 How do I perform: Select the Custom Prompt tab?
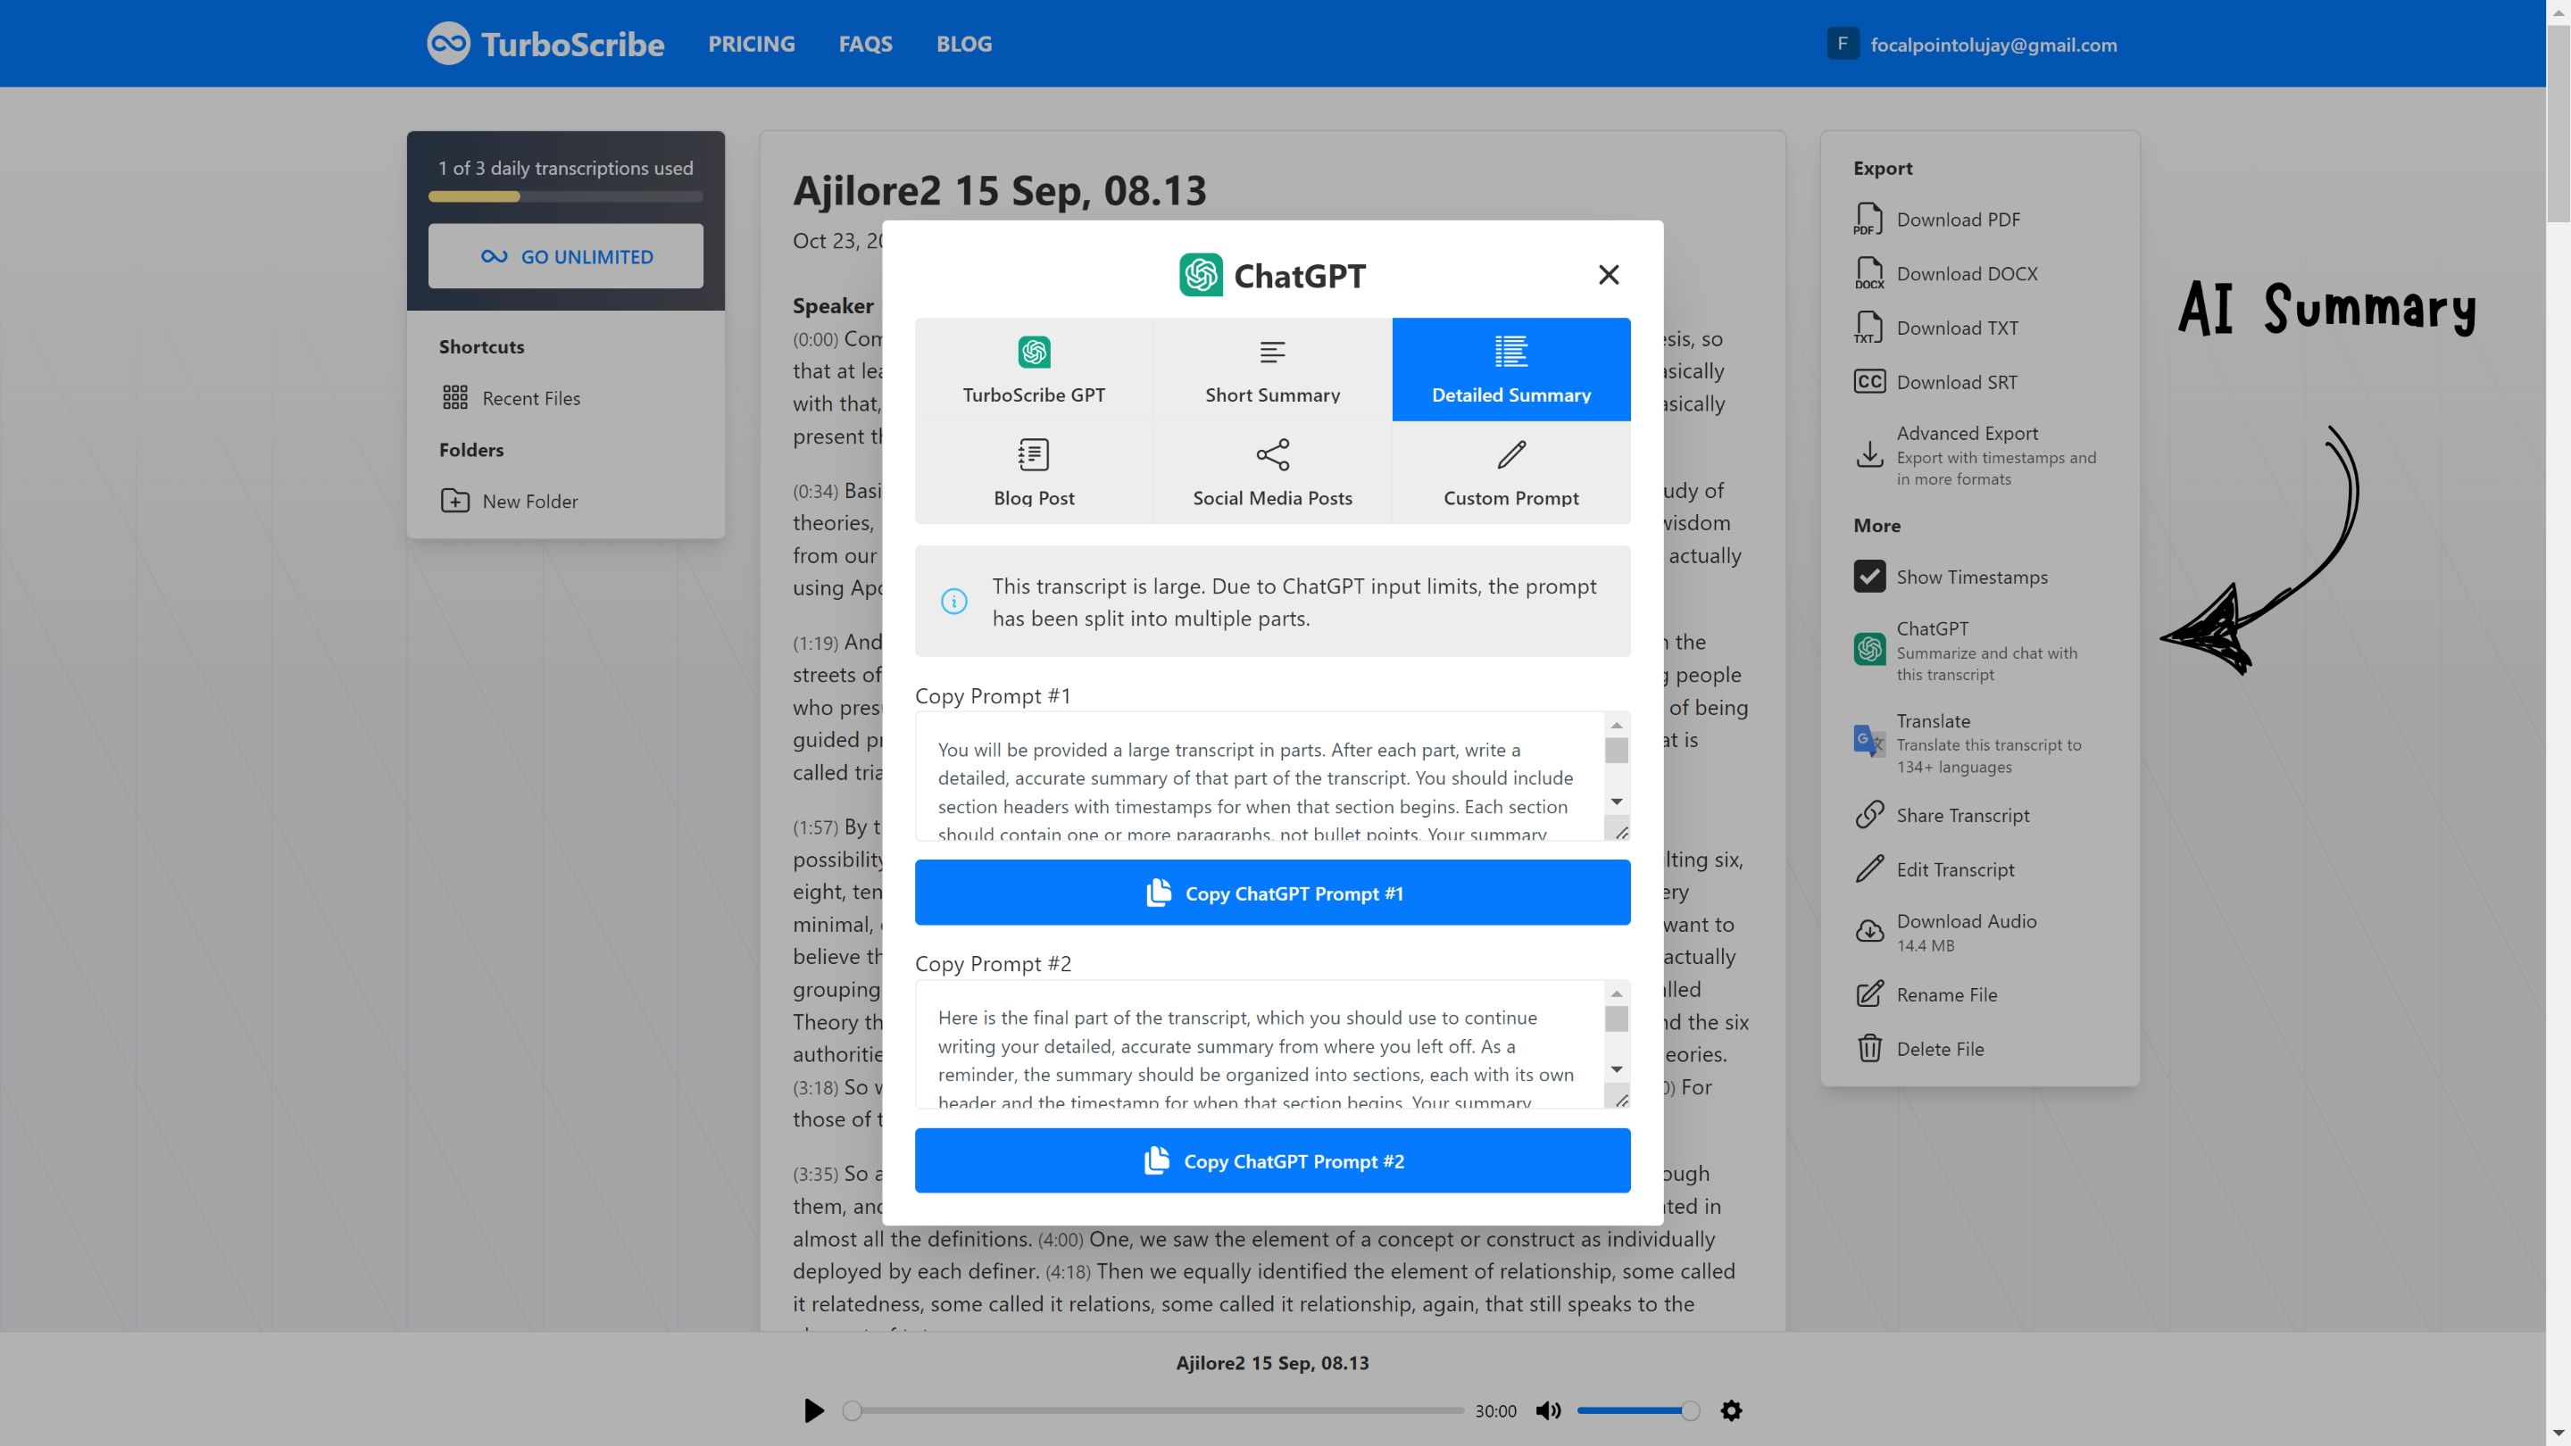click(1511, 472)
